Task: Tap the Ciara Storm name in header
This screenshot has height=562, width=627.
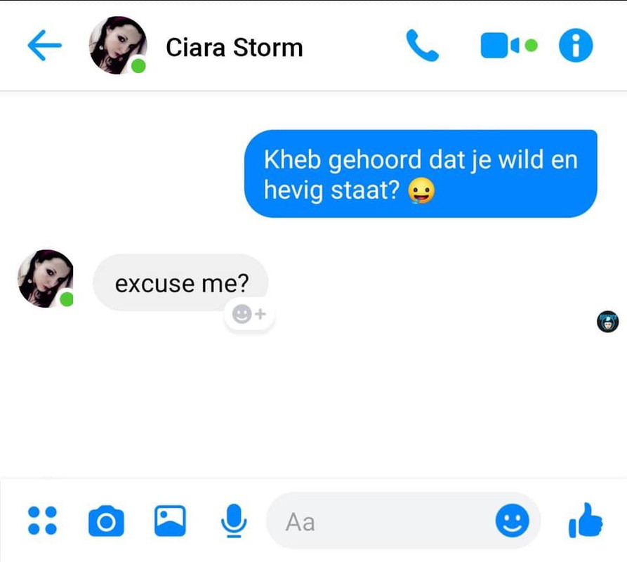Action: pyautogui.click(x=235, y=48)
